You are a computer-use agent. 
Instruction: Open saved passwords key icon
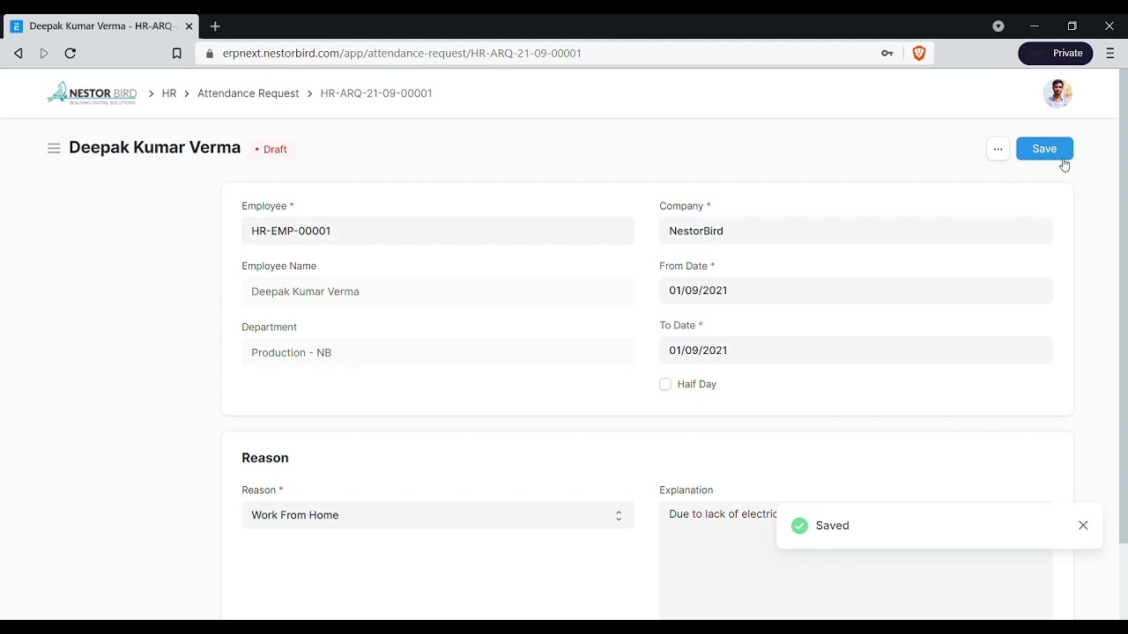click(x=887, y=54)
